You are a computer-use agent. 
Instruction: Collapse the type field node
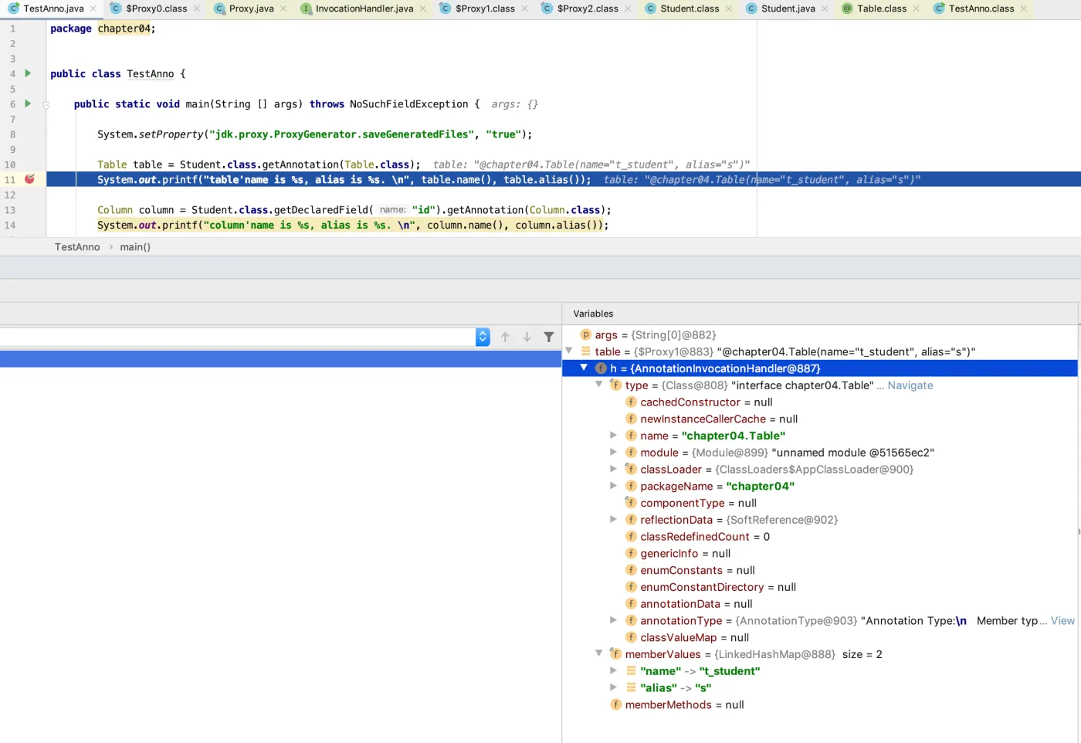click(x=598, y=384)
